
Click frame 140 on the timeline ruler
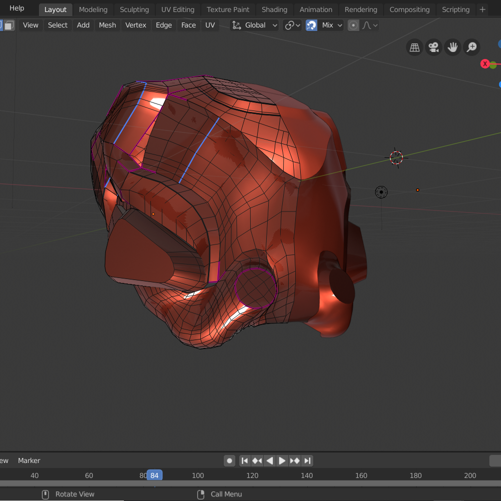click(x=307, y=475)
